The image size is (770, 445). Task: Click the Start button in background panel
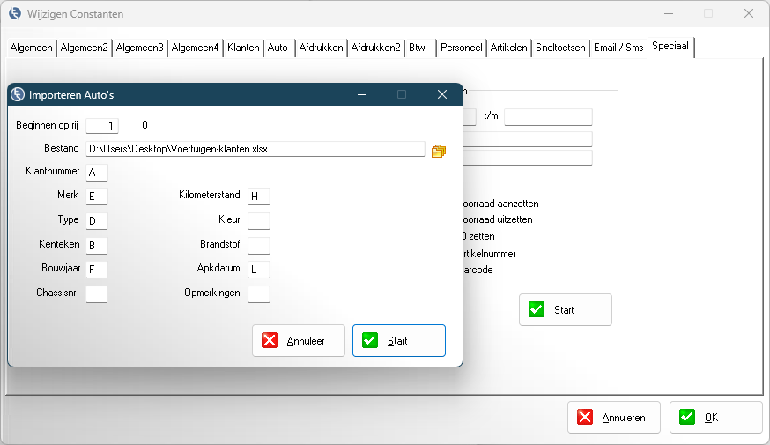coord(565,310)
